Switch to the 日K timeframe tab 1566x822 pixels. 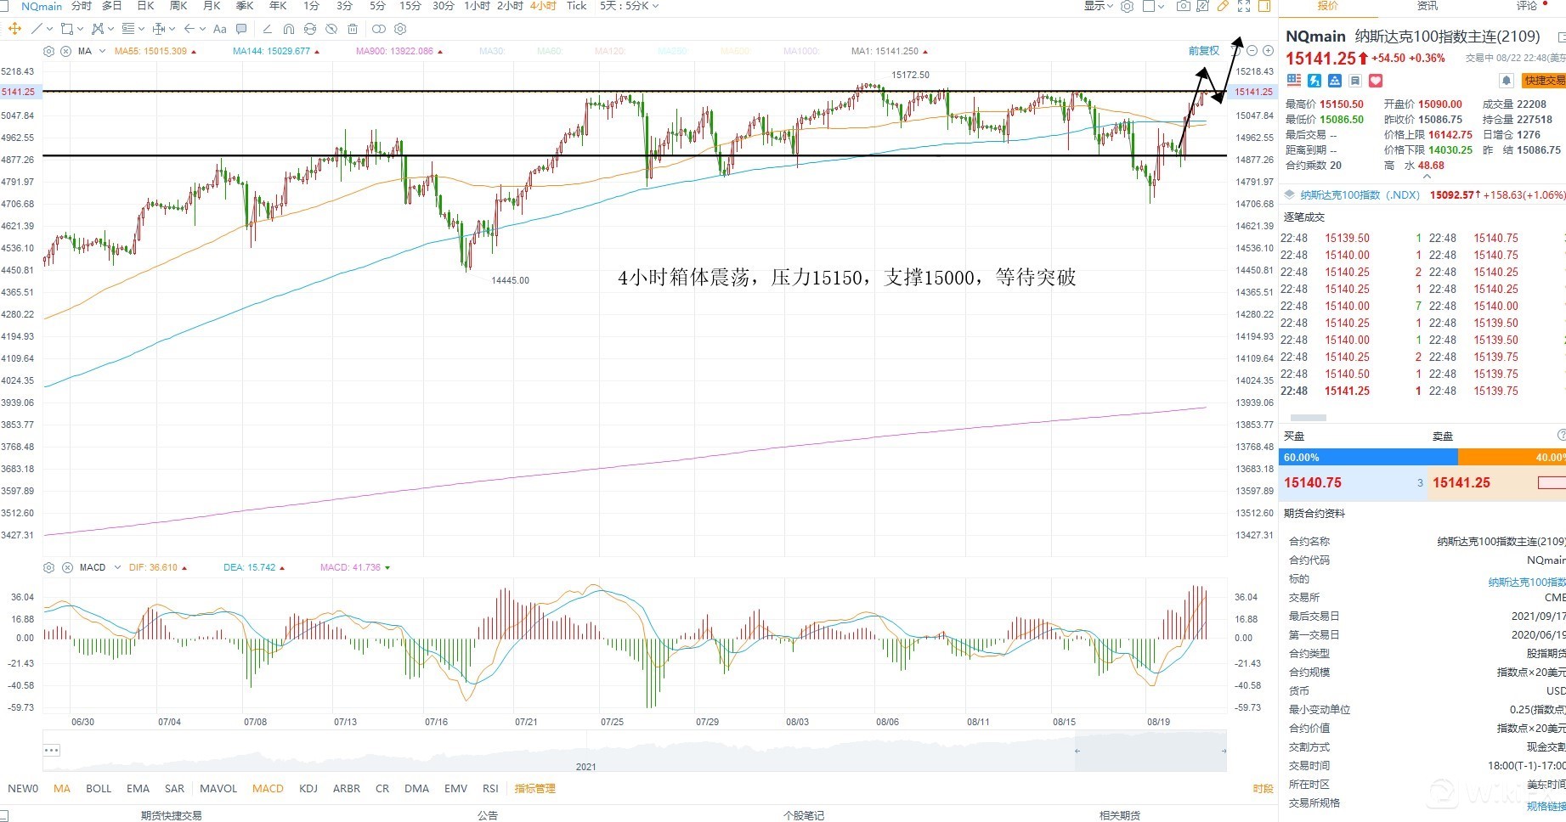145,6
